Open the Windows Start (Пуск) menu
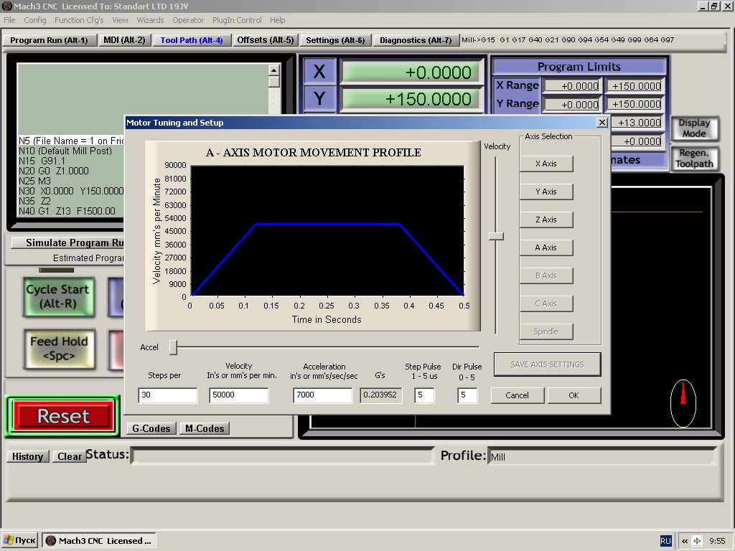 pos(19,541)
